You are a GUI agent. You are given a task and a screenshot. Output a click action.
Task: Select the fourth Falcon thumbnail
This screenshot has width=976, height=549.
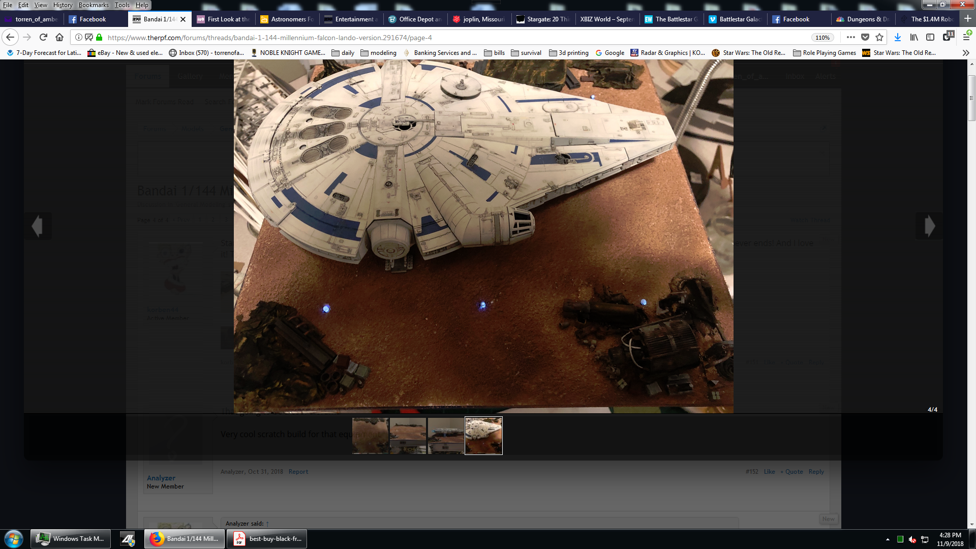tap(483, 436)
